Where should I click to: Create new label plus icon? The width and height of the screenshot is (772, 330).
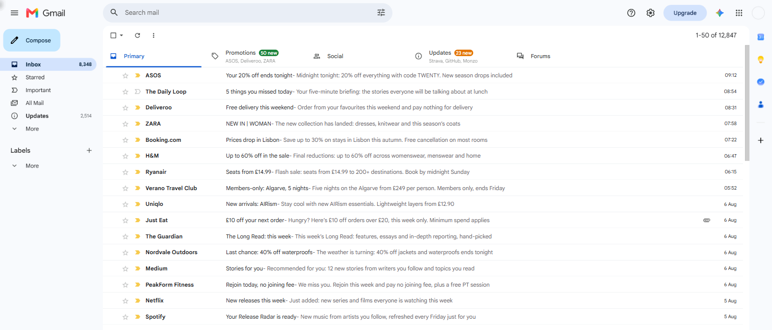[x=89, y=150]
